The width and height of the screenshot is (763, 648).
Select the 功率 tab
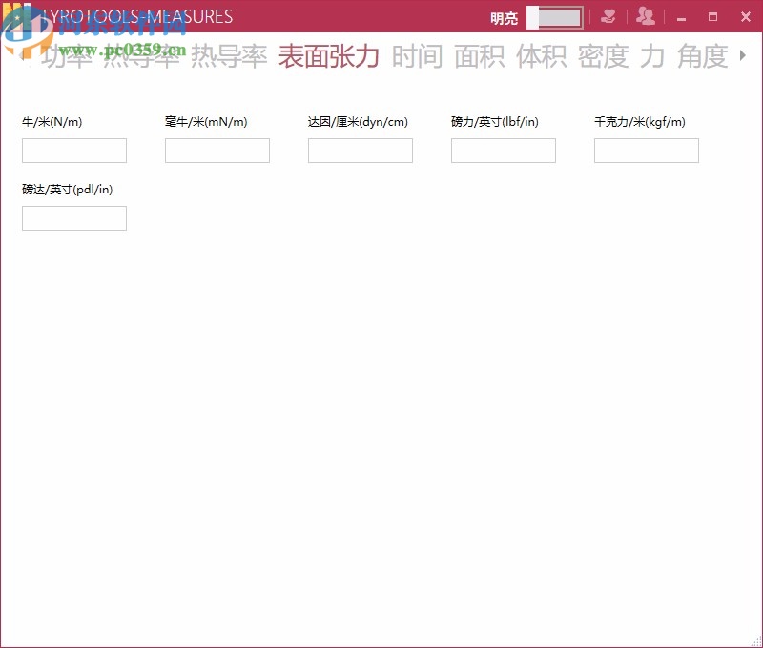coord(67,56)
